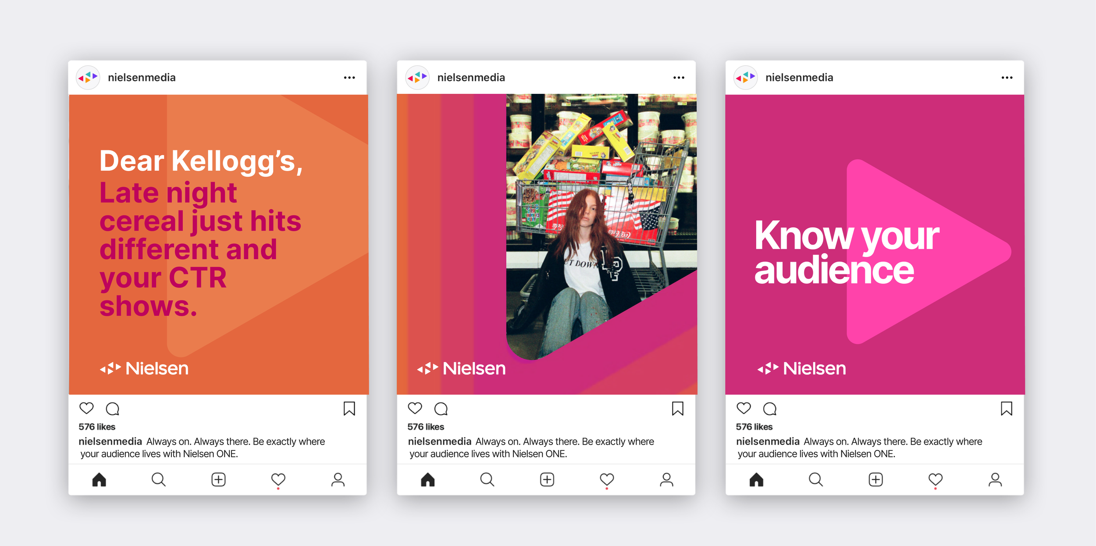Open profile icon in third phone's bottom bar
The width and height of the screenshot is (1096, 546).
[x=995, y=479]
